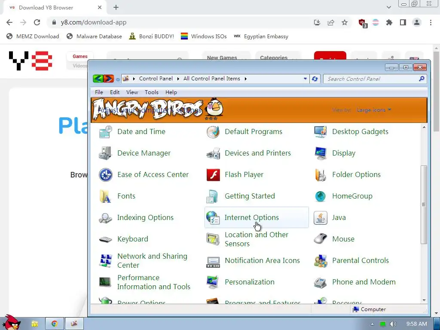Click the volume speaker tray icon
The width and height of the screenshot is (440, 330).
[x=393, y=324]
